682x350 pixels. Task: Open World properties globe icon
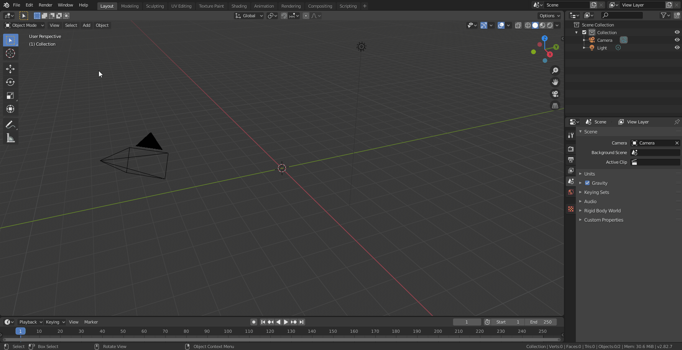click(x=571, y=192)
